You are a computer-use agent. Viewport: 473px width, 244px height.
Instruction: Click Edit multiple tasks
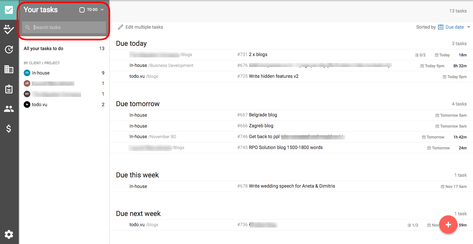pos(144,27)
